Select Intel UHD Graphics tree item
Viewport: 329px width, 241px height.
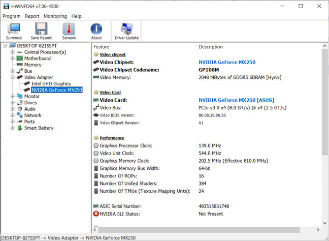[x=51, y=83]
